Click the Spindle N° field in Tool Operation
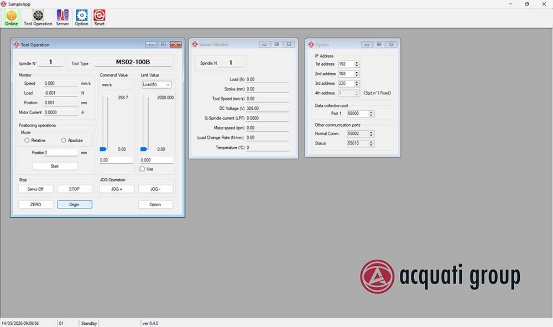This screenshot has width=553, height=327. [x=51, y=62]
